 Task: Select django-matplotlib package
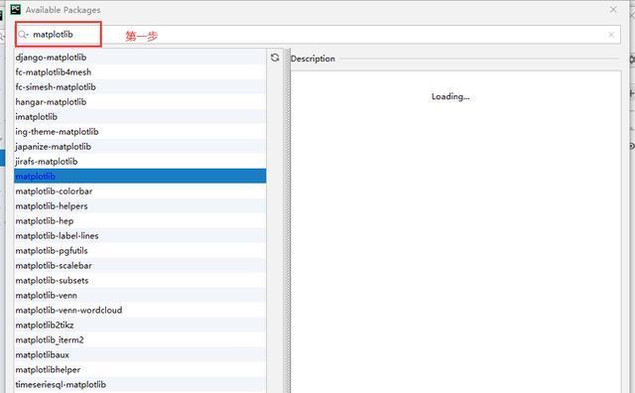click(x=140, y=58)
